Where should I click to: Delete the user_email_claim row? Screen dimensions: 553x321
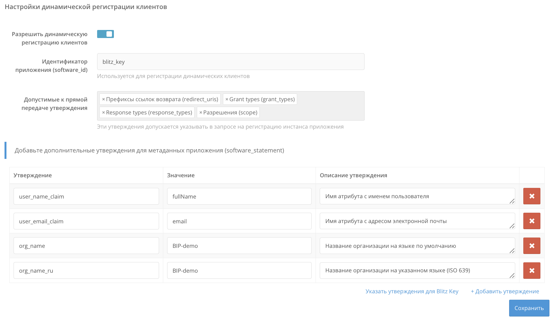[532, 221]
